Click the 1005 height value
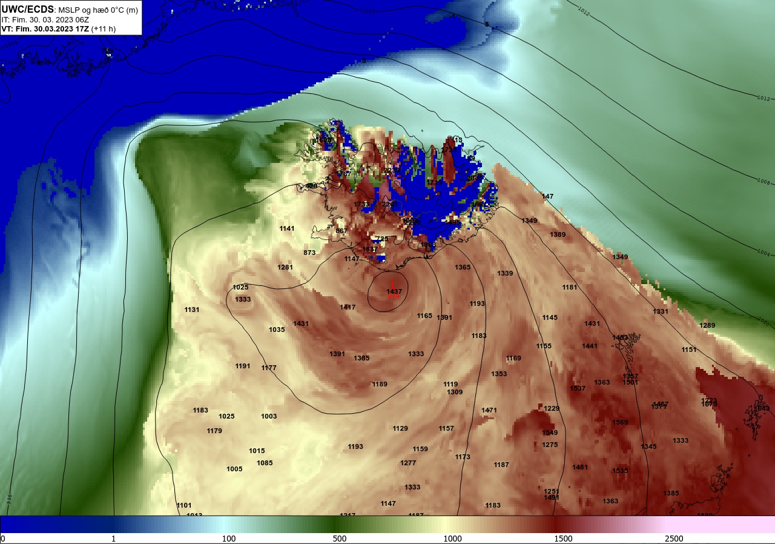This screenshot has width=775, height=544. 234,469
